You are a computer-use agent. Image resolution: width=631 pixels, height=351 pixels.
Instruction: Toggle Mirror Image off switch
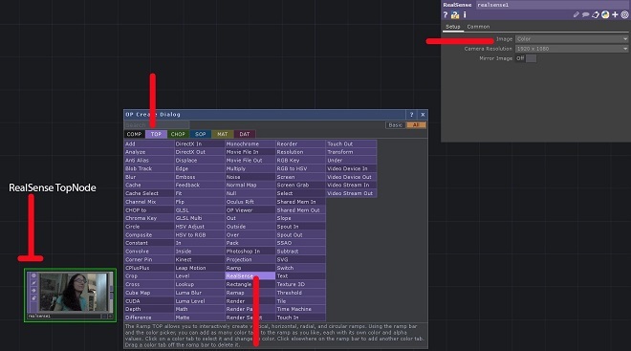point(526,58)
